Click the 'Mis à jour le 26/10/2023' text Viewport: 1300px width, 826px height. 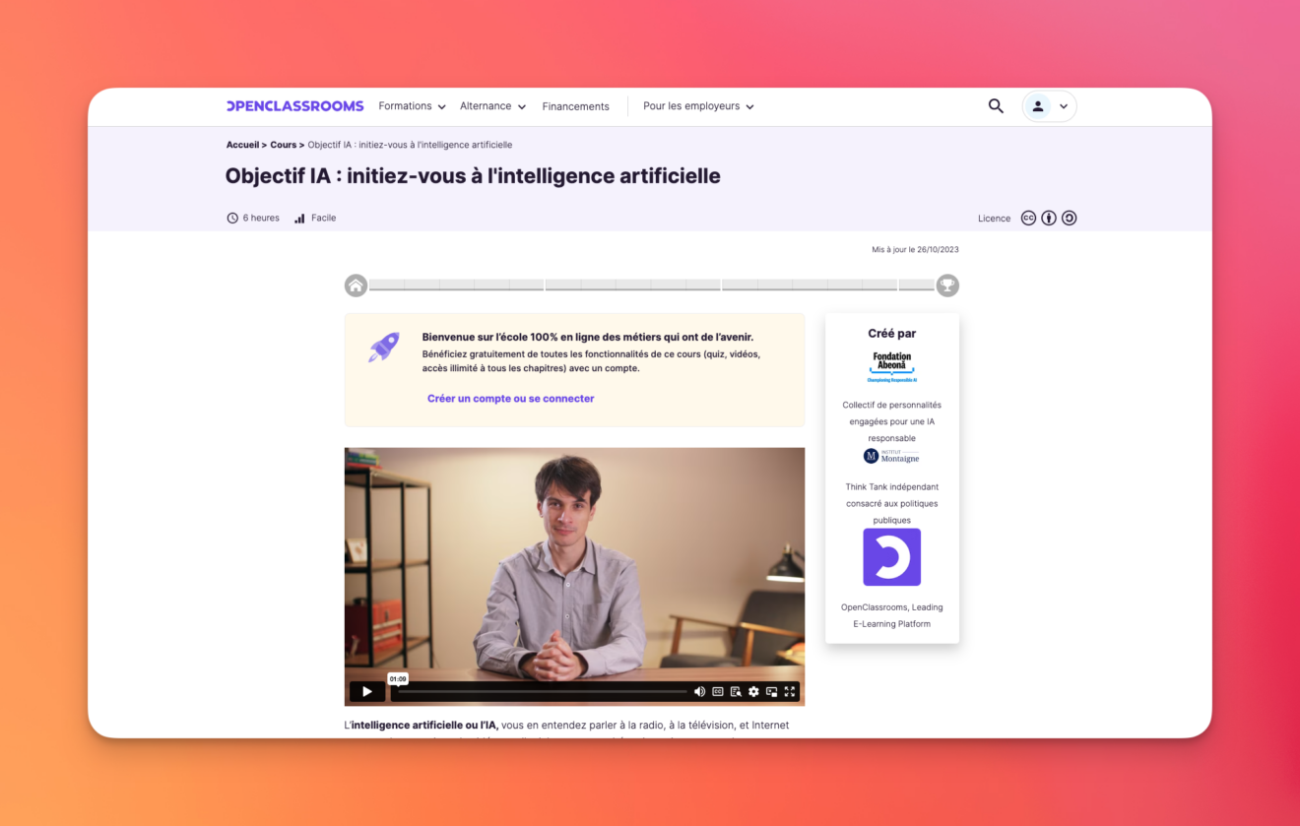(915, 250)
